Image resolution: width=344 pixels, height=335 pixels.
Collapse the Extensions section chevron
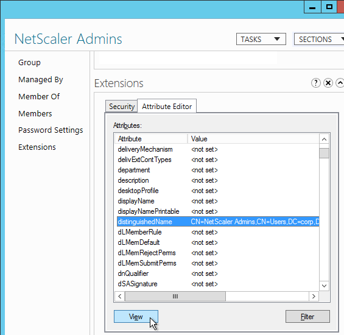tap(340, 83)
